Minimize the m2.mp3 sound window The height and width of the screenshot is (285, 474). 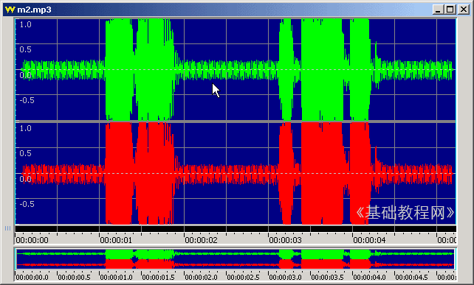(438, 10)
